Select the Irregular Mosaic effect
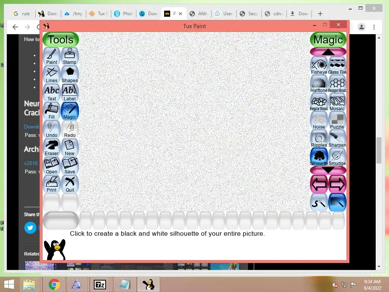This screenshot has width=389, height=292. click(x=319, y=102)
